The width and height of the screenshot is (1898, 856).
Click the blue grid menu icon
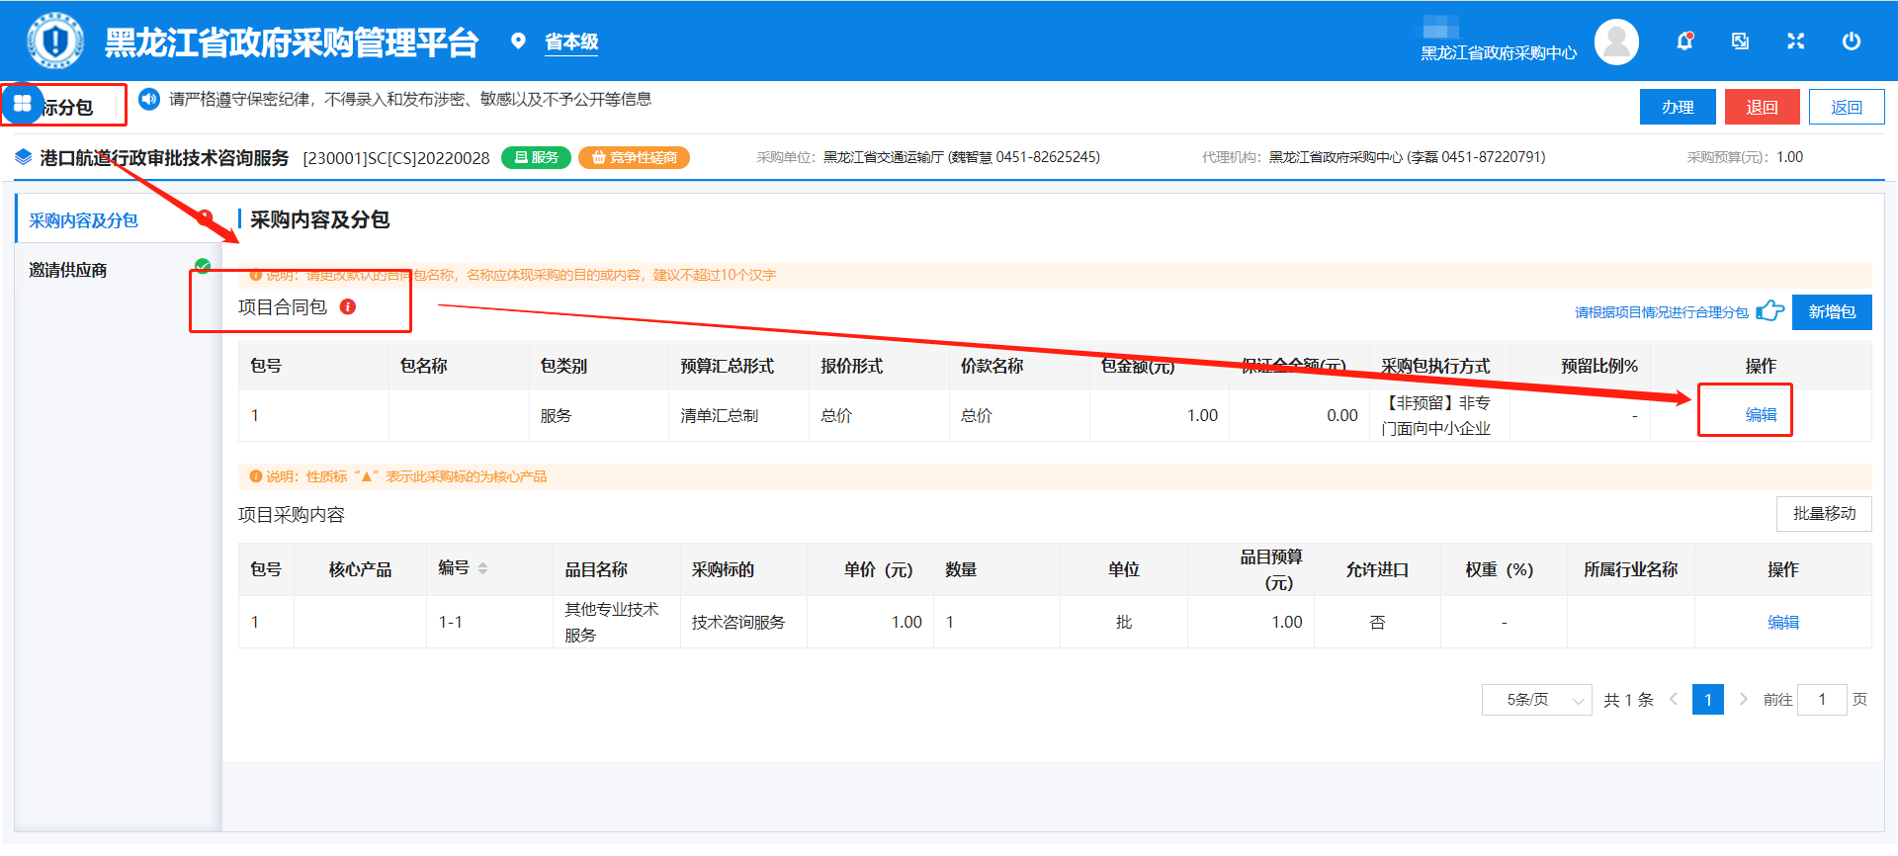click(22, 104)
